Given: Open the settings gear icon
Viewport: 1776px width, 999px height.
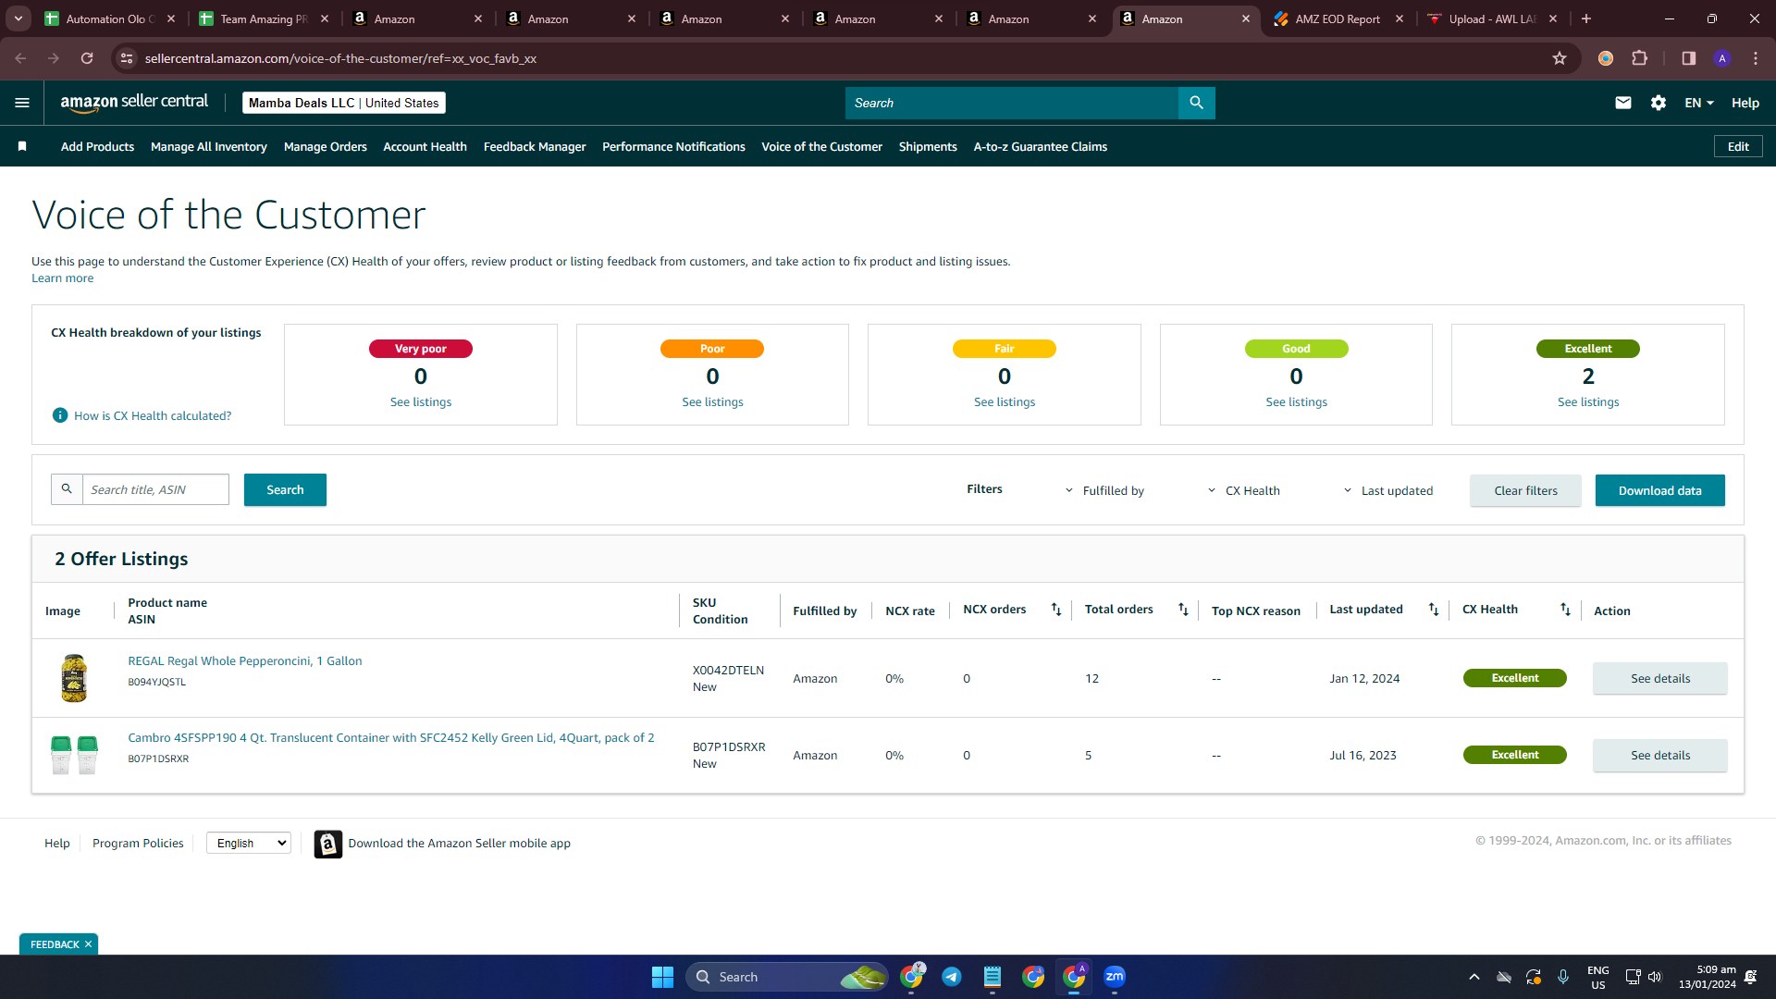Looking at the screenshot, I should (x=1659, y=103).
